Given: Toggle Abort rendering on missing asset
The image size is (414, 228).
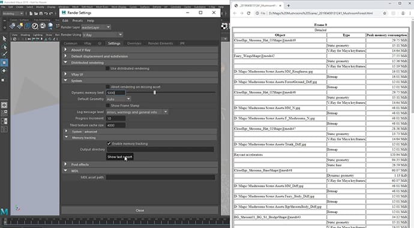Looking at the screenshot, I should [107, 87].
